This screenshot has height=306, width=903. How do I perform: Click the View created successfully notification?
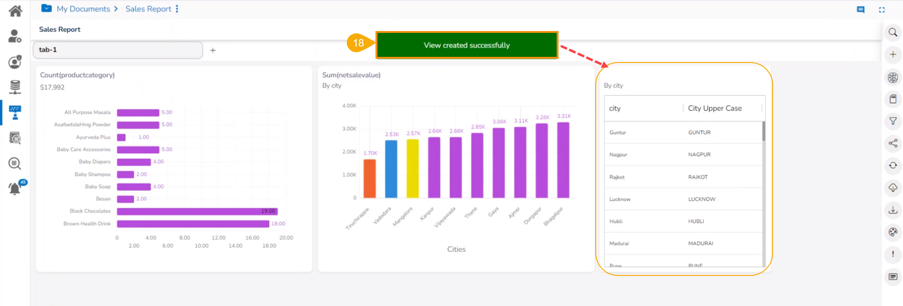467,45
